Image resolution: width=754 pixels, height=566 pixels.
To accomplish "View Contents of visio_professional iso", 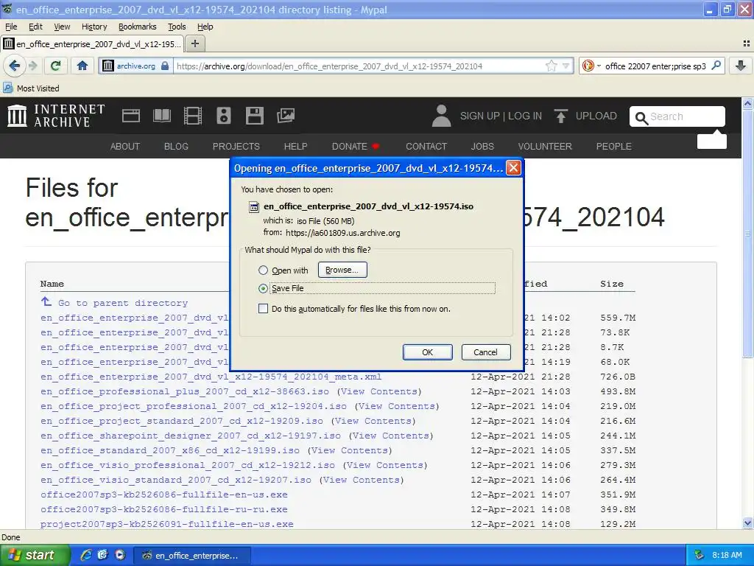I will (x=384, y=466).
